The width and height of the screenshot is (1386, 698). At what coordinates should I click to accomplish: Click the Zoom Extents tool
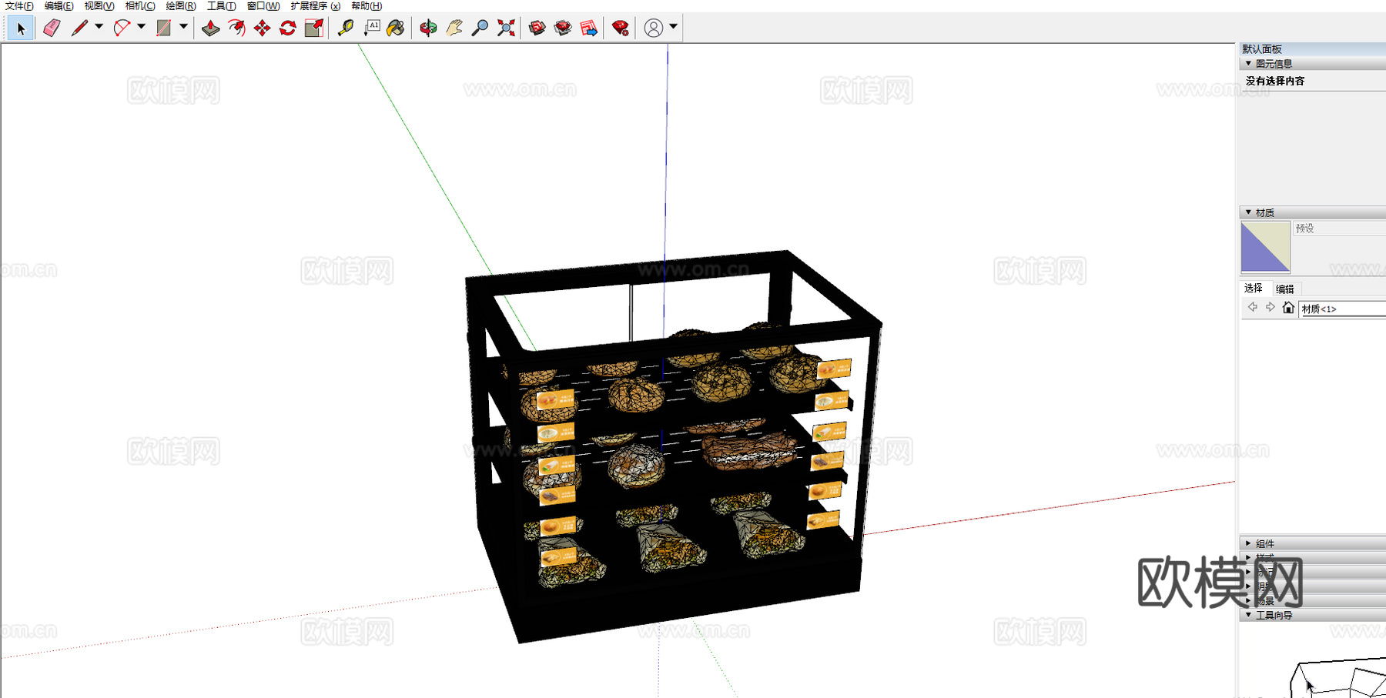pos(506,28)
